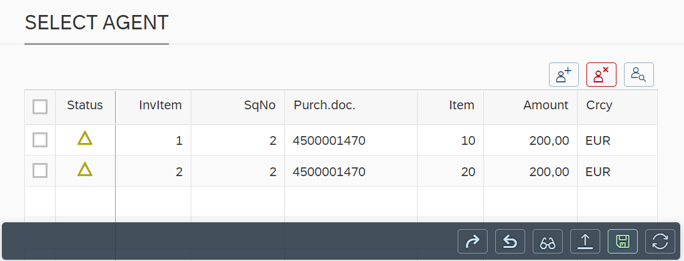
Task: Select purchase document 4500001470 in first row
Action: [329, 140]
